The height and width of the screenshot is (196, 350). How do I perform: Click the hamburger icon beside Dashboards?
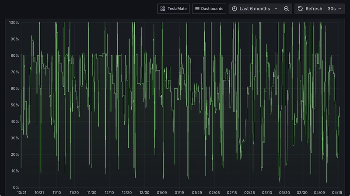click(197, 9)
